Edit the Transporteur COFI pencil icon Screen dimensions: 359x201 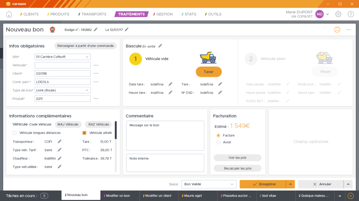[x=60, y=142]
